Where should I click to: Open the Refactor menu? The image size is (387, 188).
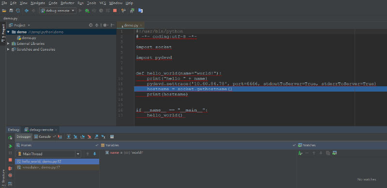(x=67, y=3)
